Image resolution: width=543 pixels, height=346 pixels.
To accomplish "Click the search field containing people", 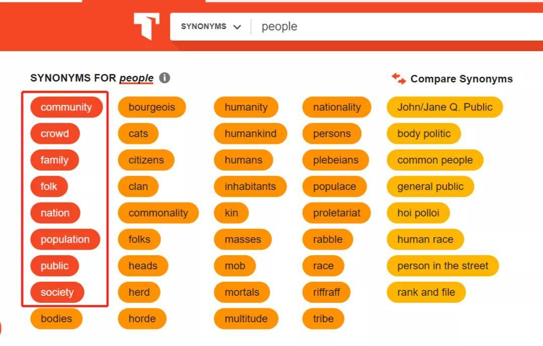I will (x=395, y=27).
